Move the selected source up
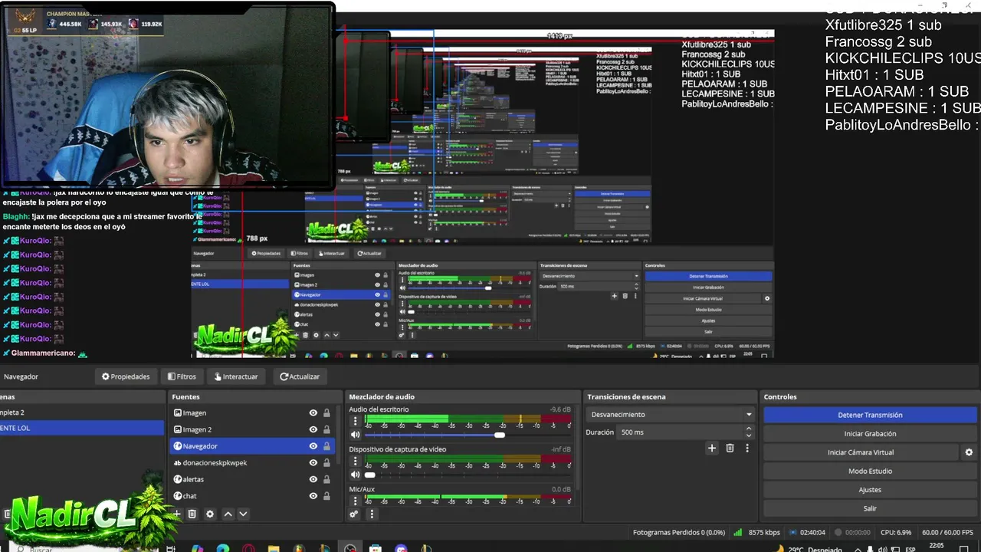Viewport: 981px width, 552px height. click(x=228, y=514)
